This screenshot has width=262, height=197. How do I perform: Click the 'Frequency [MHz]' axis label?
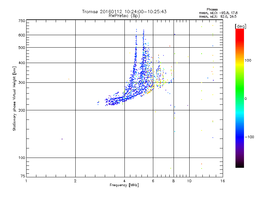124,185
